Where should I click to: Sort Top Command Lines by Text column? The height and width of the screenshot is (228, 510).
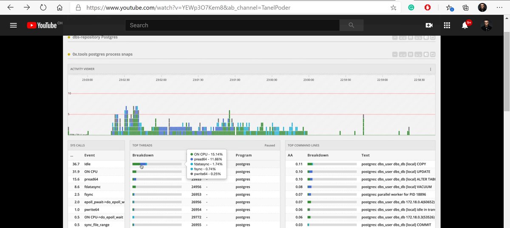click(365, 155)
